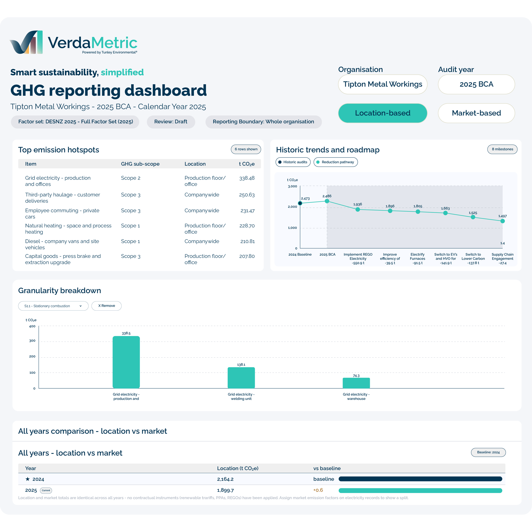This screenshot has width=532, height=532.
Task: Open the Audit year selector 2025 BCA
Action: [x=476, y=84]
